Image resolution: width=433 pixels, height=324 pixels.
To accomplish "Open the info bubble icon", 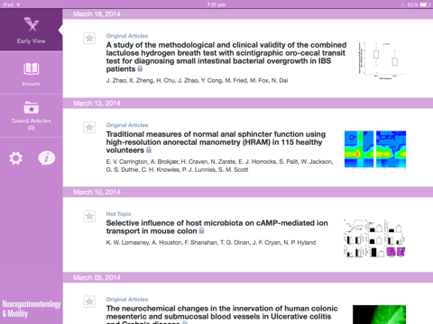I will coord(47,158).
